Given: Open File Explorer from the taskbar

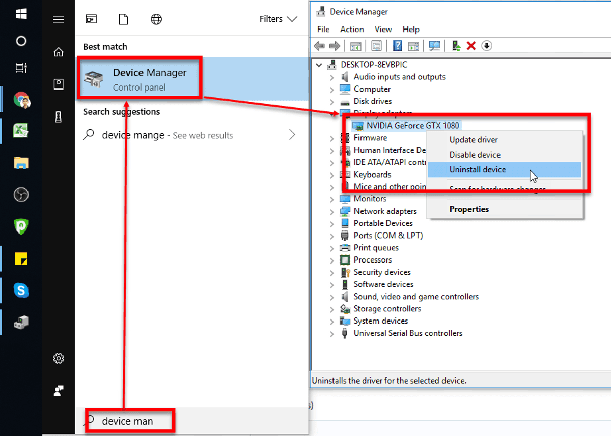Looking at the screenshot, I should click(21, 163).
